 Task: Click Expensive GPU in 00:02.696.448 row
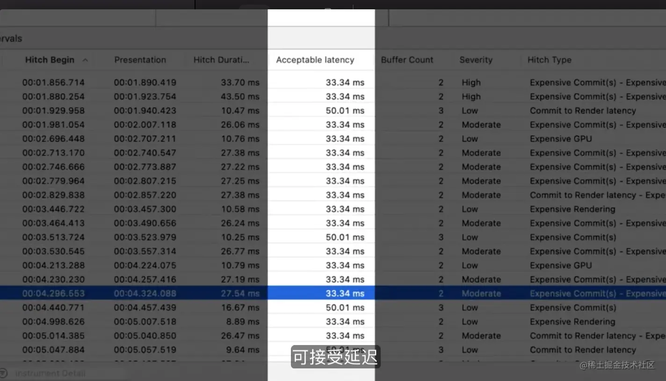tap(561, 139)
